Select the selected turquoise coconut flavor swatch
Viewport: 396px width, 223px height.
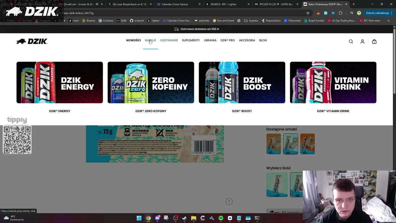click(291, 144)
